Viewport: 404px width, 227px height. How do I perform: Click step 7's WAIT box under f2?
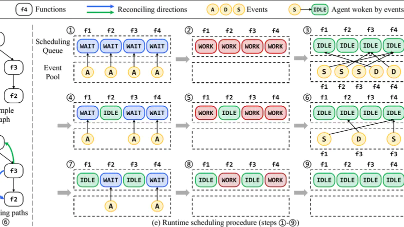click(111, 180)
